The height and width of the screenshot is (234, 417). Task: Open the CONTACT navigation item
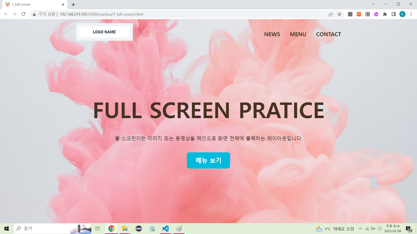coord(328,34)
